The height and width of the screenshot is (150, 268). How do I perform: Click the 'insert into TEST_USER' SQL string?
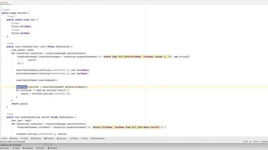[137, 57]
